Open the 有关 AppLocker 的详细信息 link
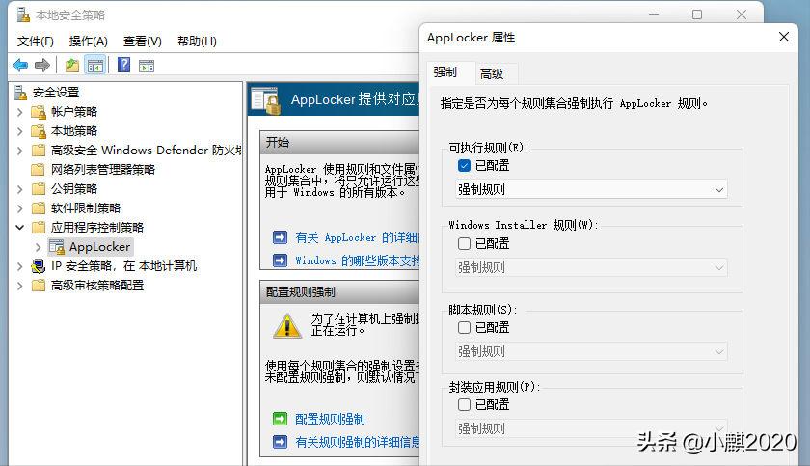The height and width of the screenshot is (466, 810). 357,237
